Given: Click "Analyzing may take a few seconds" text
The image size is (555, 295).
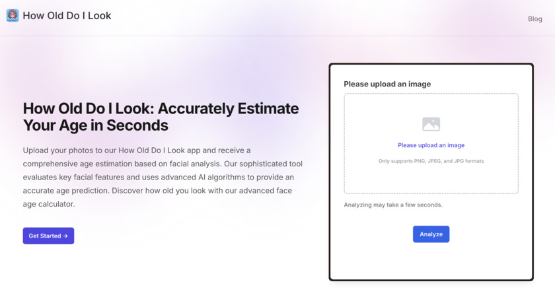Looking at the screenshot, I should tap(393, 205).
